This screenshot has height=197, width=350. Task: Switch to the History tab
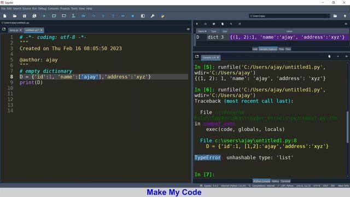(275, 181)
